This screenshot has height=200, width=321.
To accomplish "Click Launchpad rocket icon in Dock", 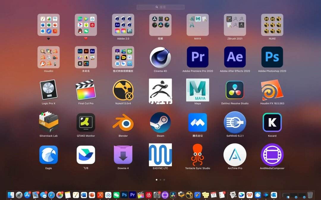I will 19,195.
